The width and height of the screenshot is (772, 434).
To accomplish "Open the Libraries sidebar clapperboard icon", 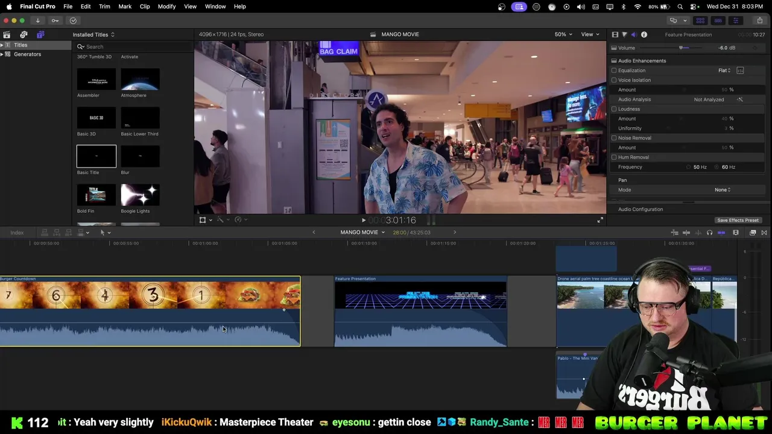I will pyautogui.click(x=7, y=34).
